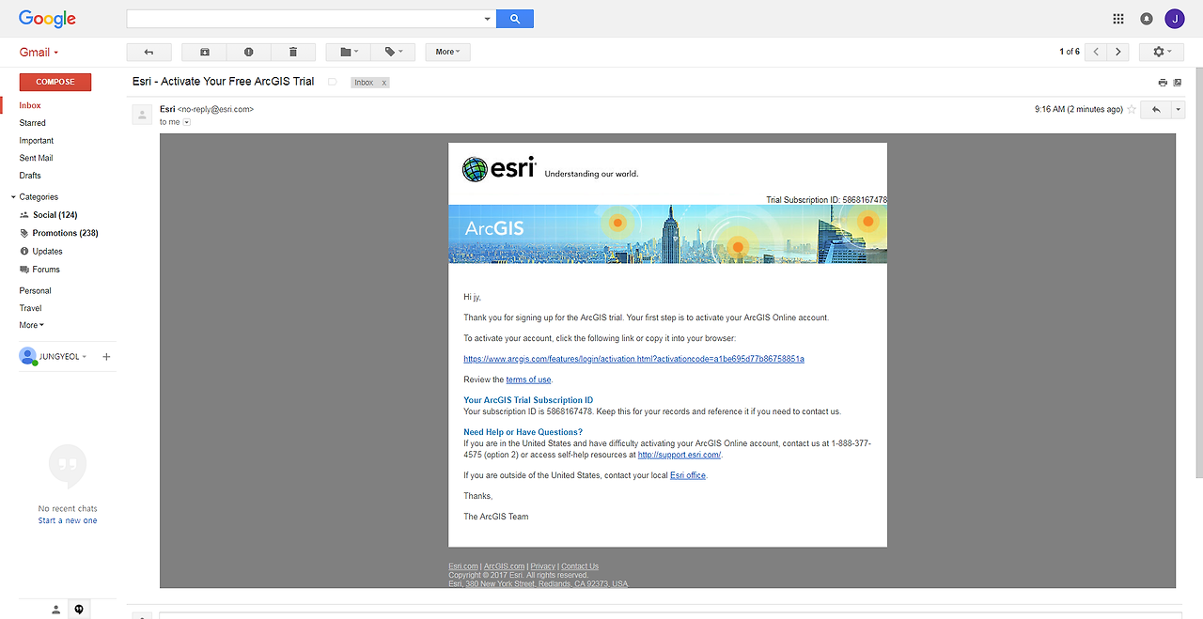Open the email in a new window
This screenshot has height=619, width=1203.
[x=1178, y=83]
